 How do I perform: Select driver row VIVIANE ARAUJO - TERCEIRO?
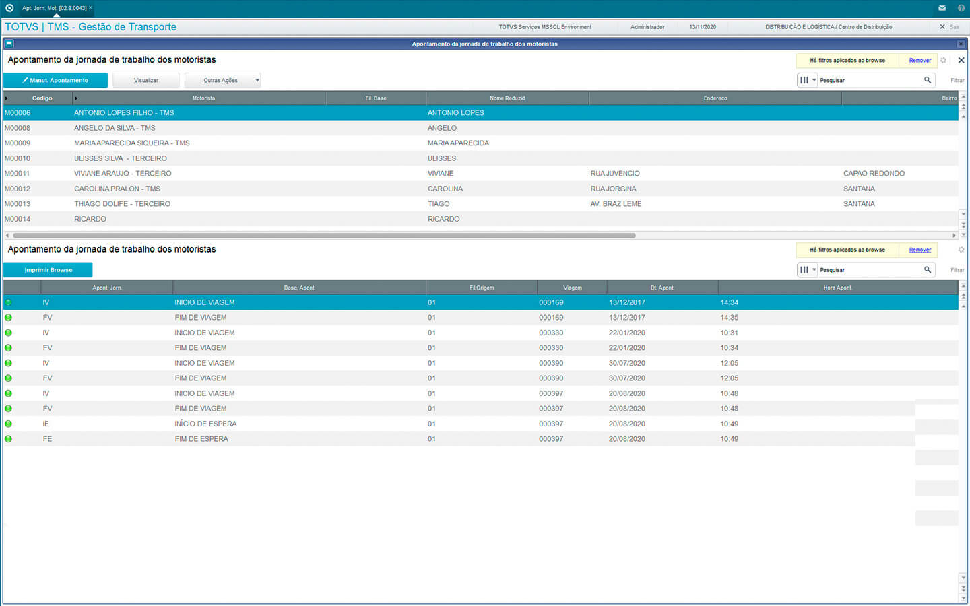pyautogui.click(x=123, y=174)
